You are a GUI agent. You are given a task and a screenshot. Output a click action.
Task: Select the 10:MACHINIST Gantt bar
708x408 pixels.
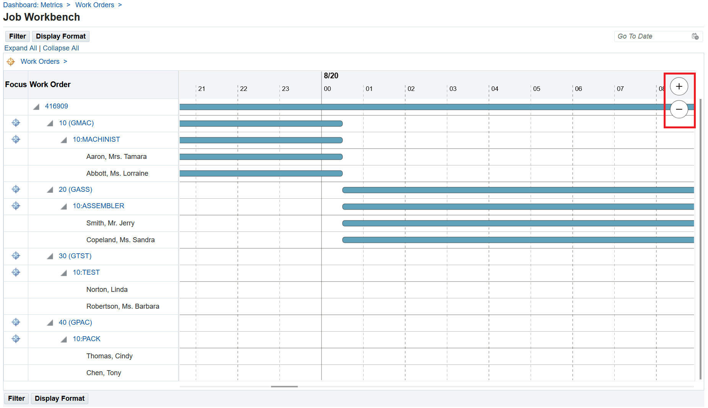pos(261,140)
